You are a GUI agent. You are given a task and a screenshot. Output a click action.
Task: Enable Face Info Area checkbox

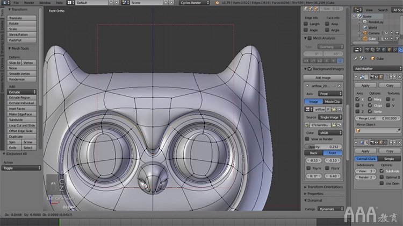pos(327,24)
